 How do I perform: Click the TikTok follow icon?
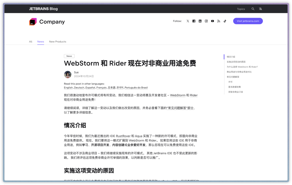click(225, 21)
